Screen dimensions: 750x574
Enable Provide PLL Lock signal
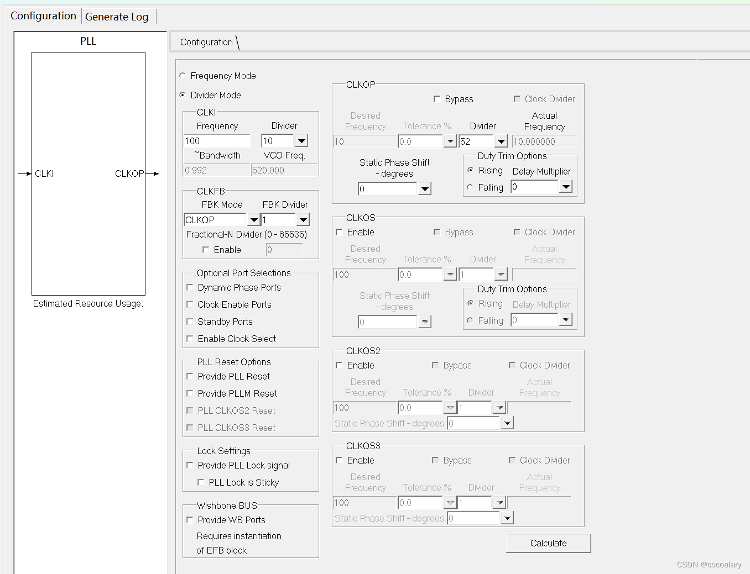[x=190, y=465]
